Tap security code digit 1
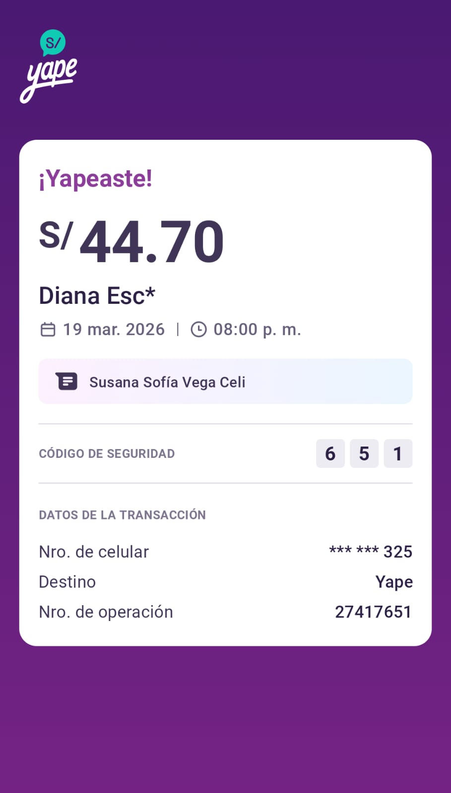 click(397, 453)
